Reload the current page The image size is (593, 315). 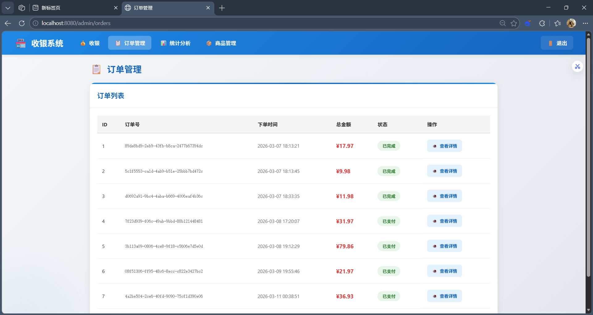[x=22, y=23]
